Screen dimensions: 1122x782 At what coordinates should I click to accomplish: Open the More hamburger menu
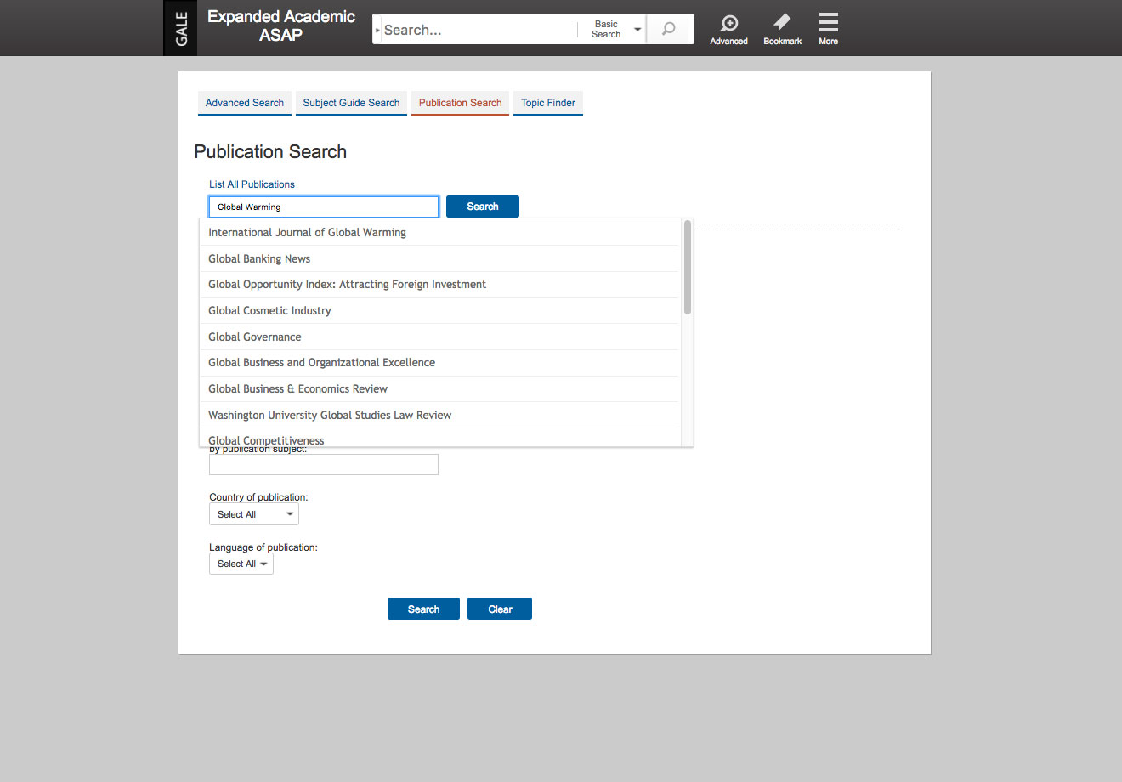tap(828, 29)
